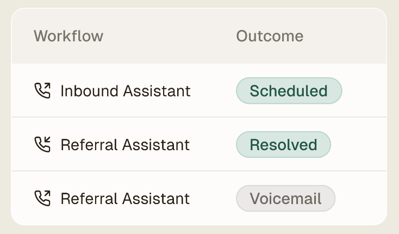Screen dimensions: 399x234
Task: Sort by the Workflow column header
Action: pyautogui.click(x=68, y=36)
